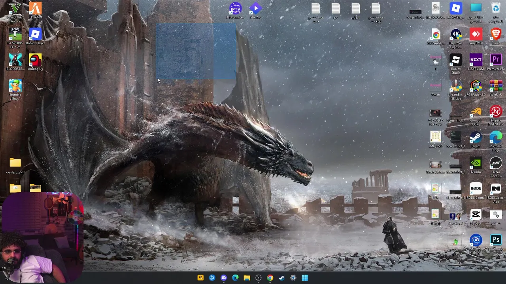Open the Photoshop desktop shortcut
506x284 pixels.
point(496,242)
